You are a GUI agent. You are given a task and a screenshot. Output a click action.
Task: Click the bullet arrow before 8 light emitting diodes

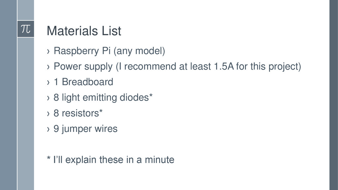coord(48,98)
